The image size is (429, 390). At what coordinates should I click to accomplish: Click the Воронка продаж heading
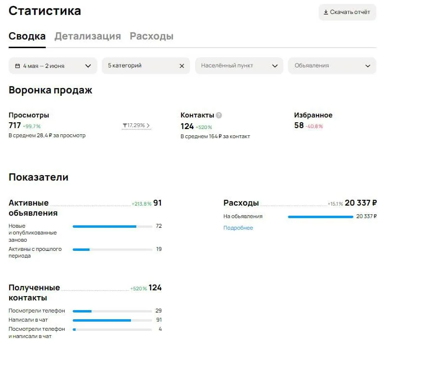51,90
